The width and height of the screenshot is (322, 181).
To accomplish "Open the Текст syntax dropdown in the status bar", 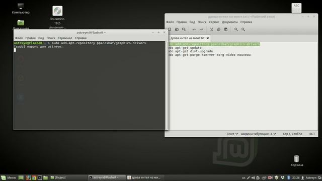I will [232, 134].
